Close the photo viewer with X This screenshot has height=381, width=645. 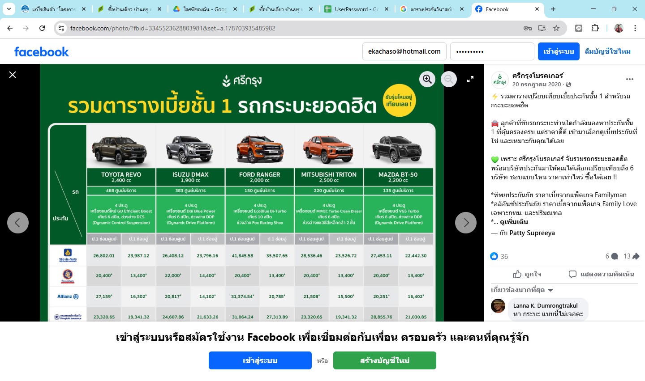click(13, 75)
